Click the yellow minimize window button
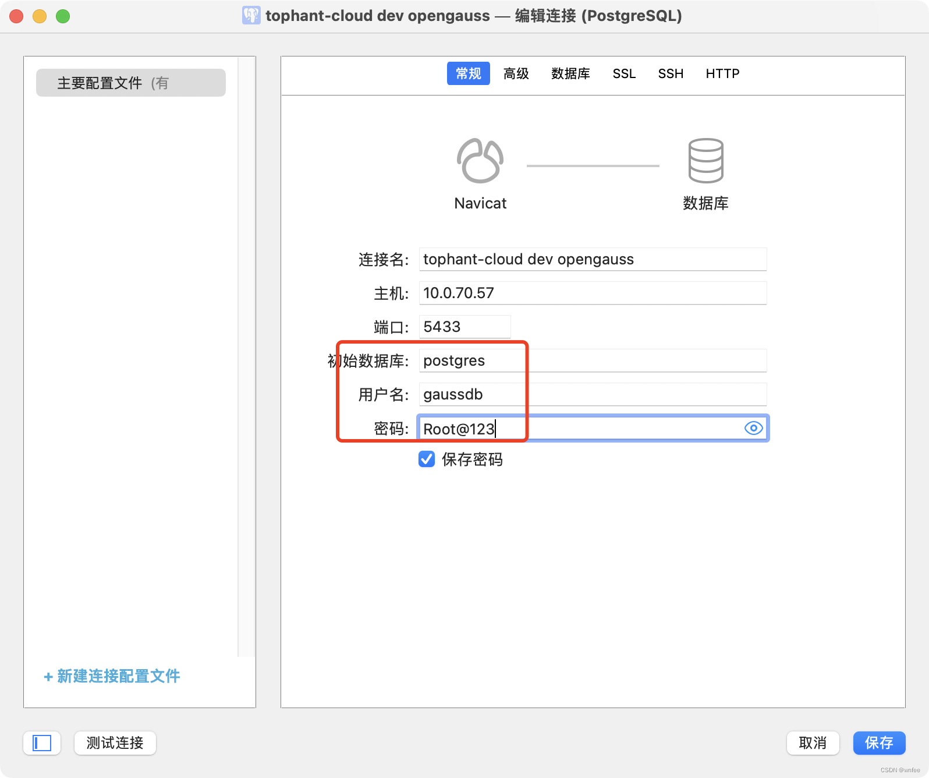Image resolution: width=929 pixels, height=778 pixels. coord(40,16)
